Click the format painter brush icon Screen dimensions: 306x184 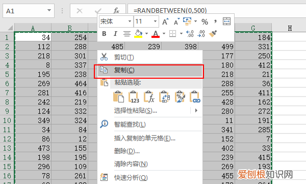[x=213, y=34]
